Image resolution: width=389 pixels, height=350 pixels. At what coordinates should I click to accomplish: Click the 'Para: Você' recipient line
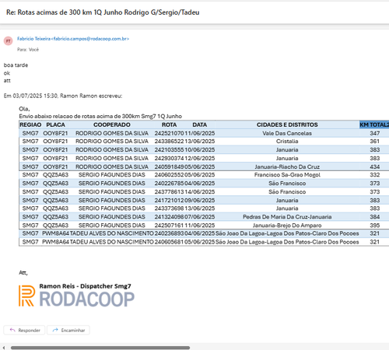pyautogui.click(x=28, y=50)
